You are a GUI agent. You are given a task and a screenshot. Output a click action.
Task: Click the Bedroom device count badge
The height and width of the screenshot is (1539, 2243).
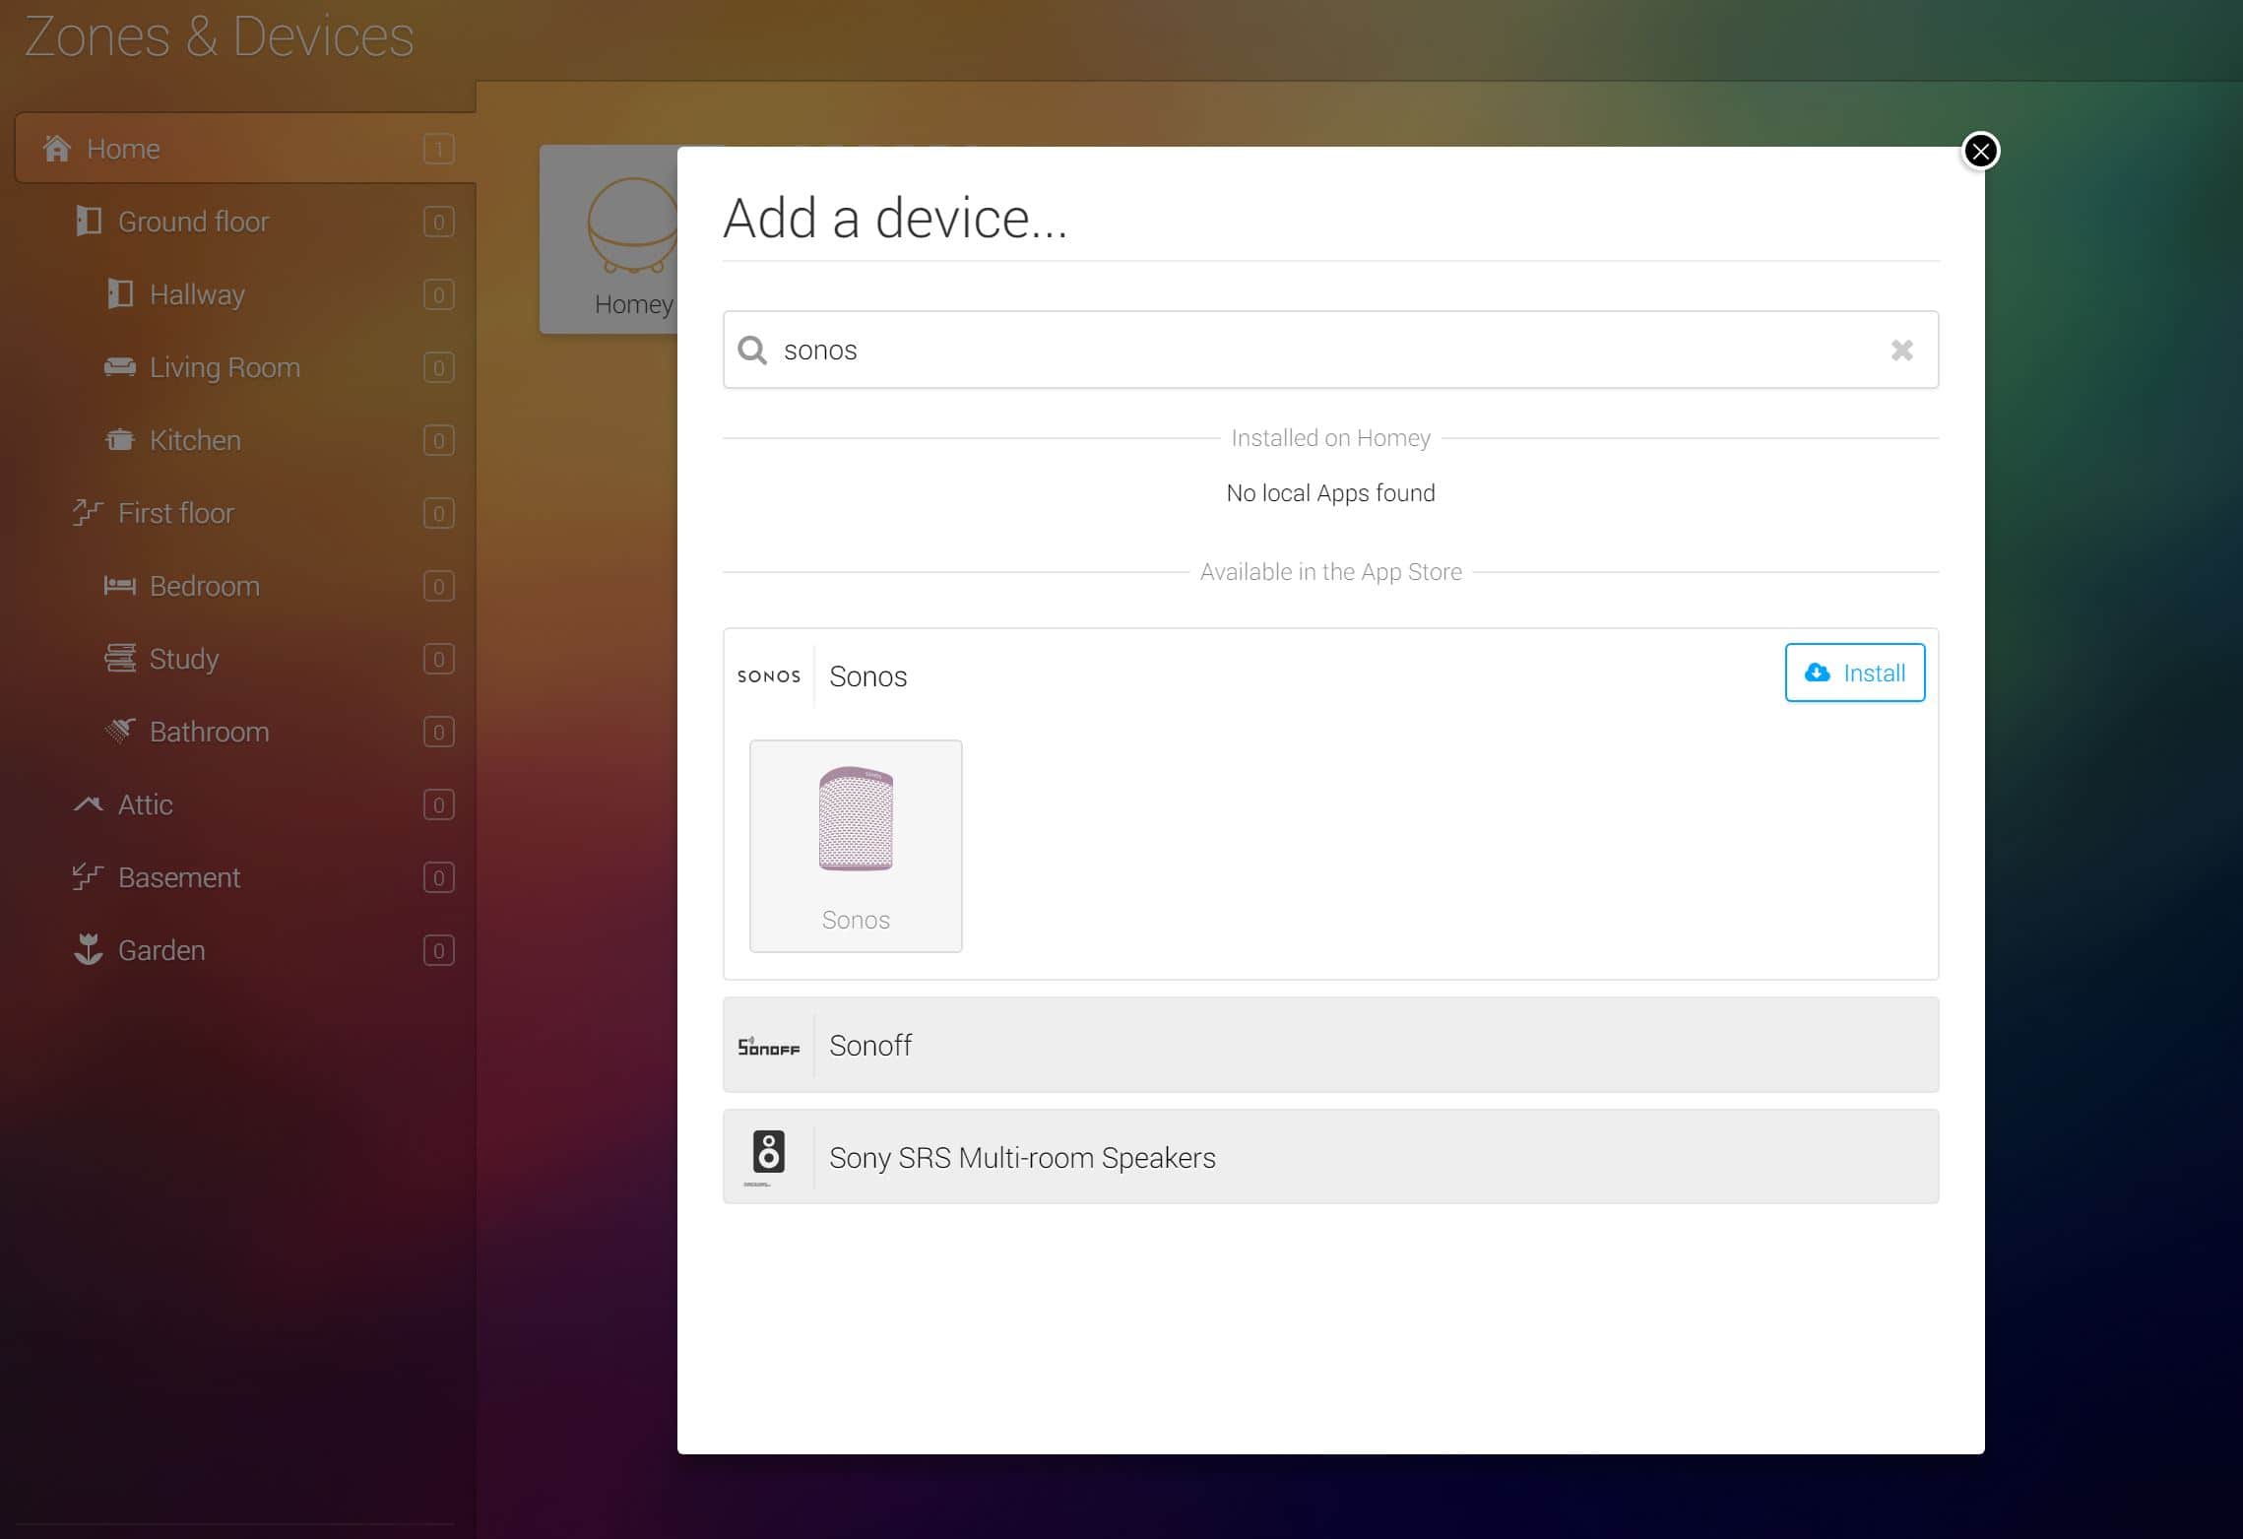[x=439, y=586]
